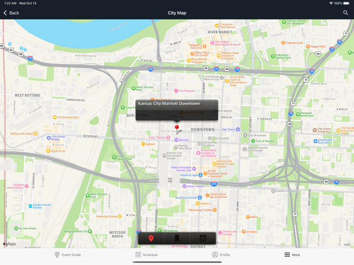Tap the Kansas City Marriott Downtown callout
The width and height of the screenshot is (354, 265).
point(177,110)
